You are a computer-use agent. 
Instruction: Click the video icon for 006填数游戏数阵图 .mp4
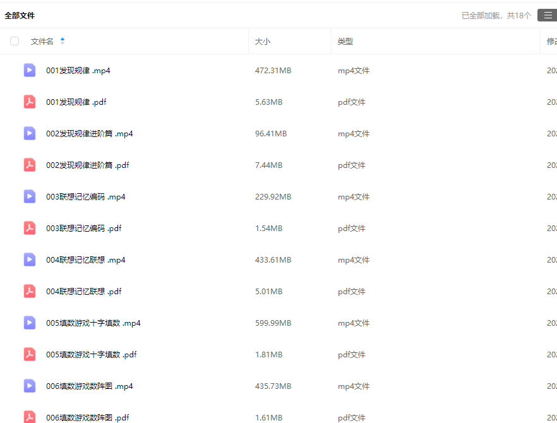click(x=30, y=386)
